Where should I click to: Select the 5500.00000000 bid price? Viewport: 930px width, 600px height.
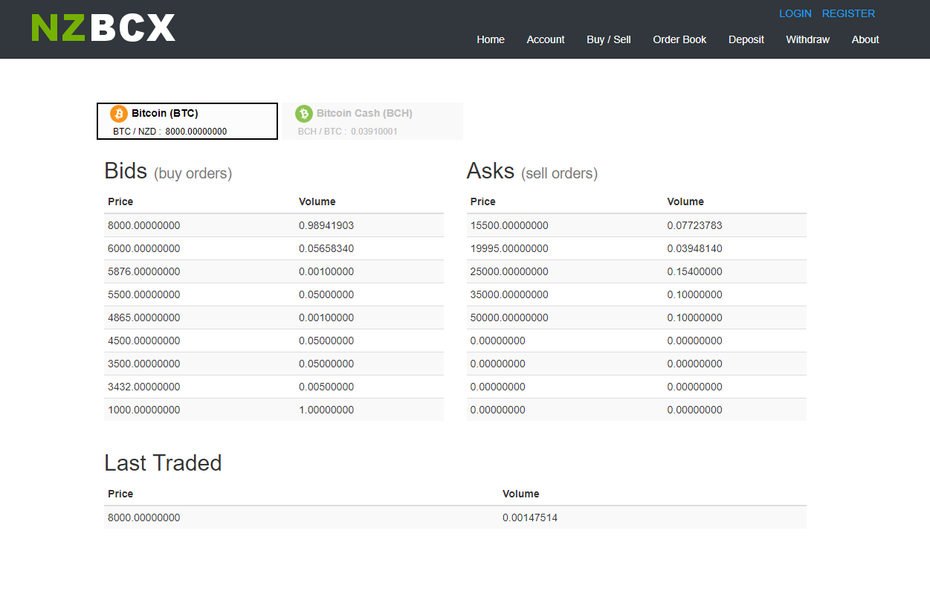pyautogui.click(x=143, y=294)
